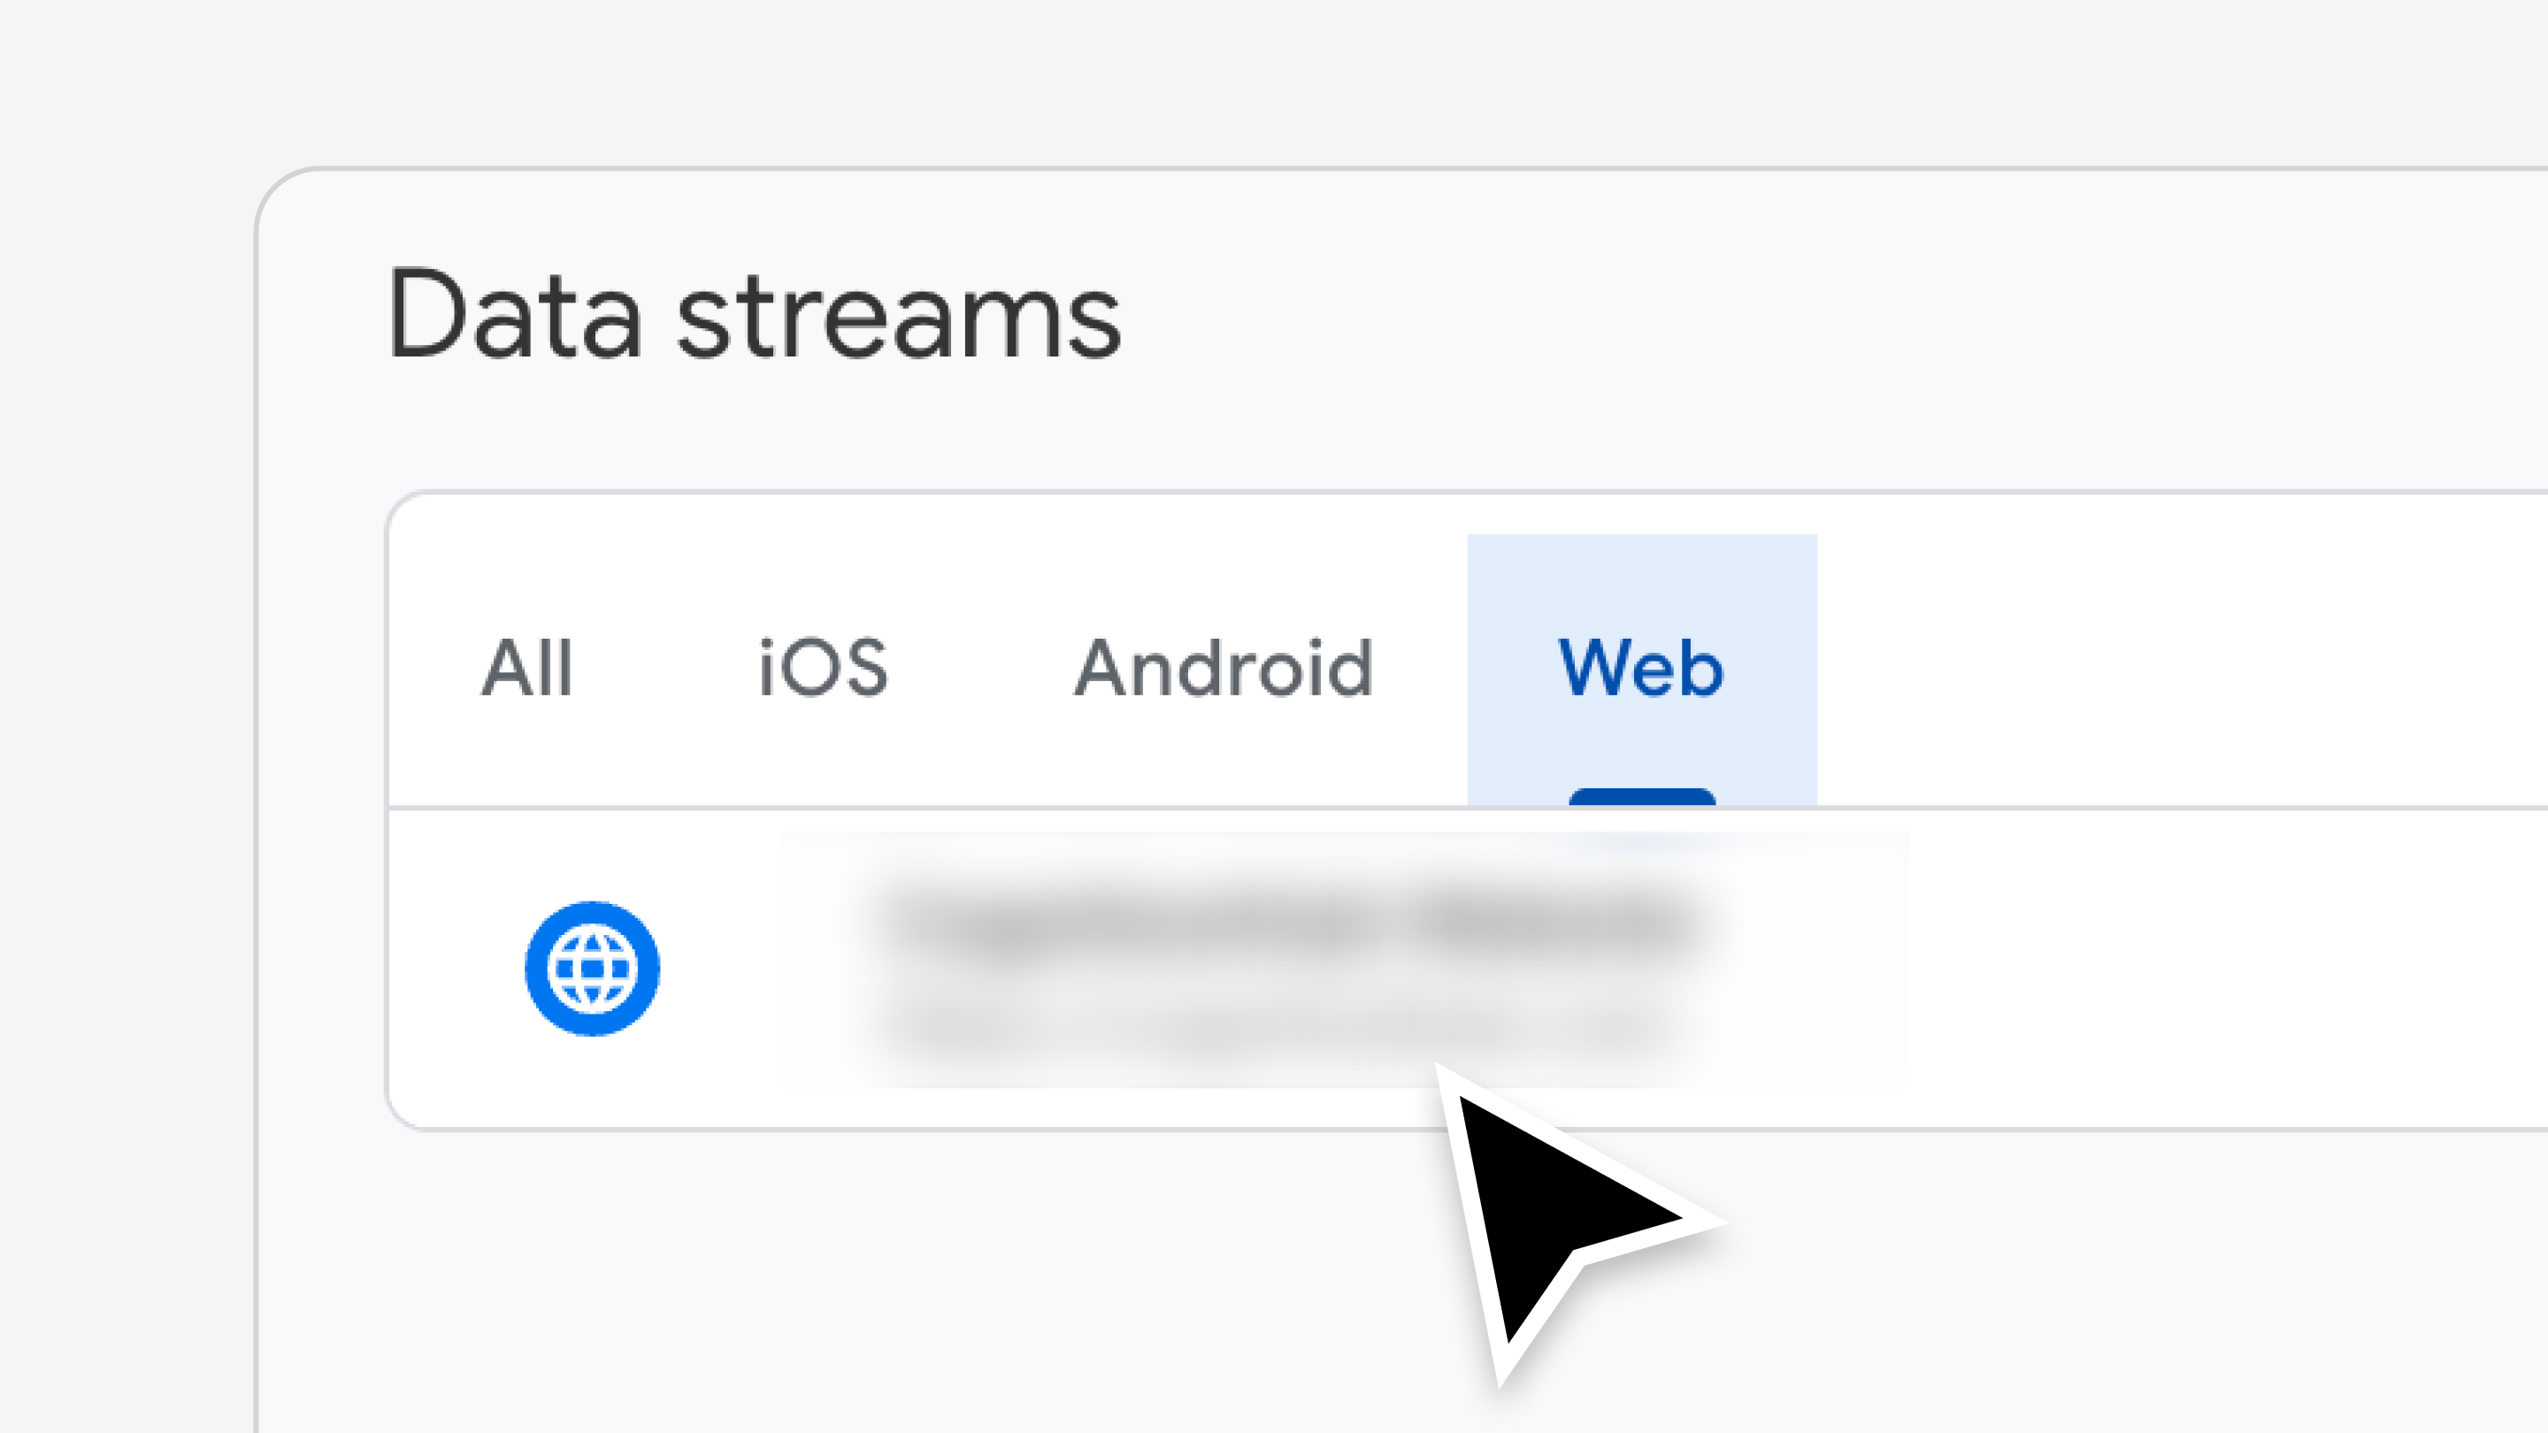Click the word "Data" in the heading
2548x1433 pixels.
click(x=514, y=315)
